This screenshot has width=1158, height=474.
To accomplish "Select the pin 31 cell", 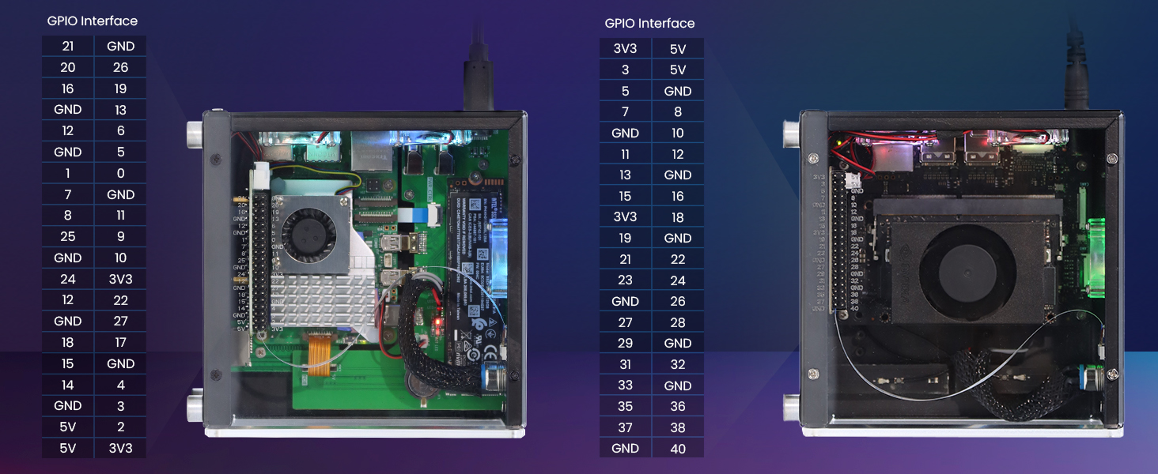I will [626, 364].
